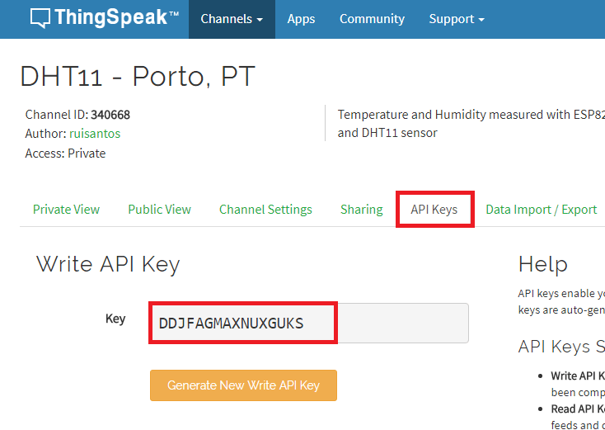Click the Help heading on the right
Viewport: 605px width, 430px height.
[x=542, y=264]
